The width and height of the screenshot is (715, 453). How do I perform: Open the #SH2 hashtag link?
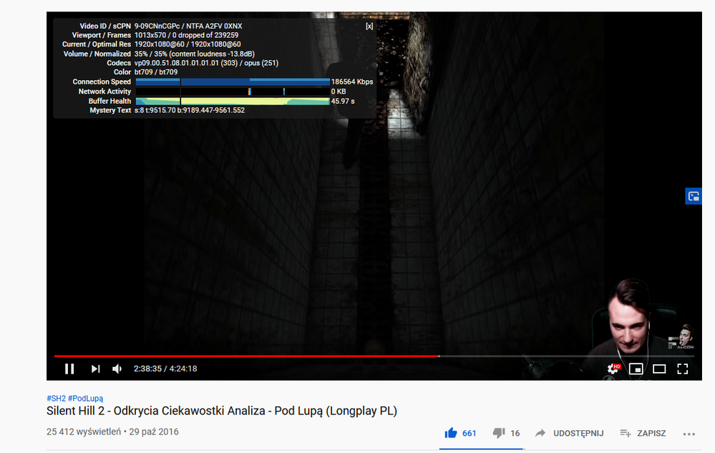(x=56, y=399)
